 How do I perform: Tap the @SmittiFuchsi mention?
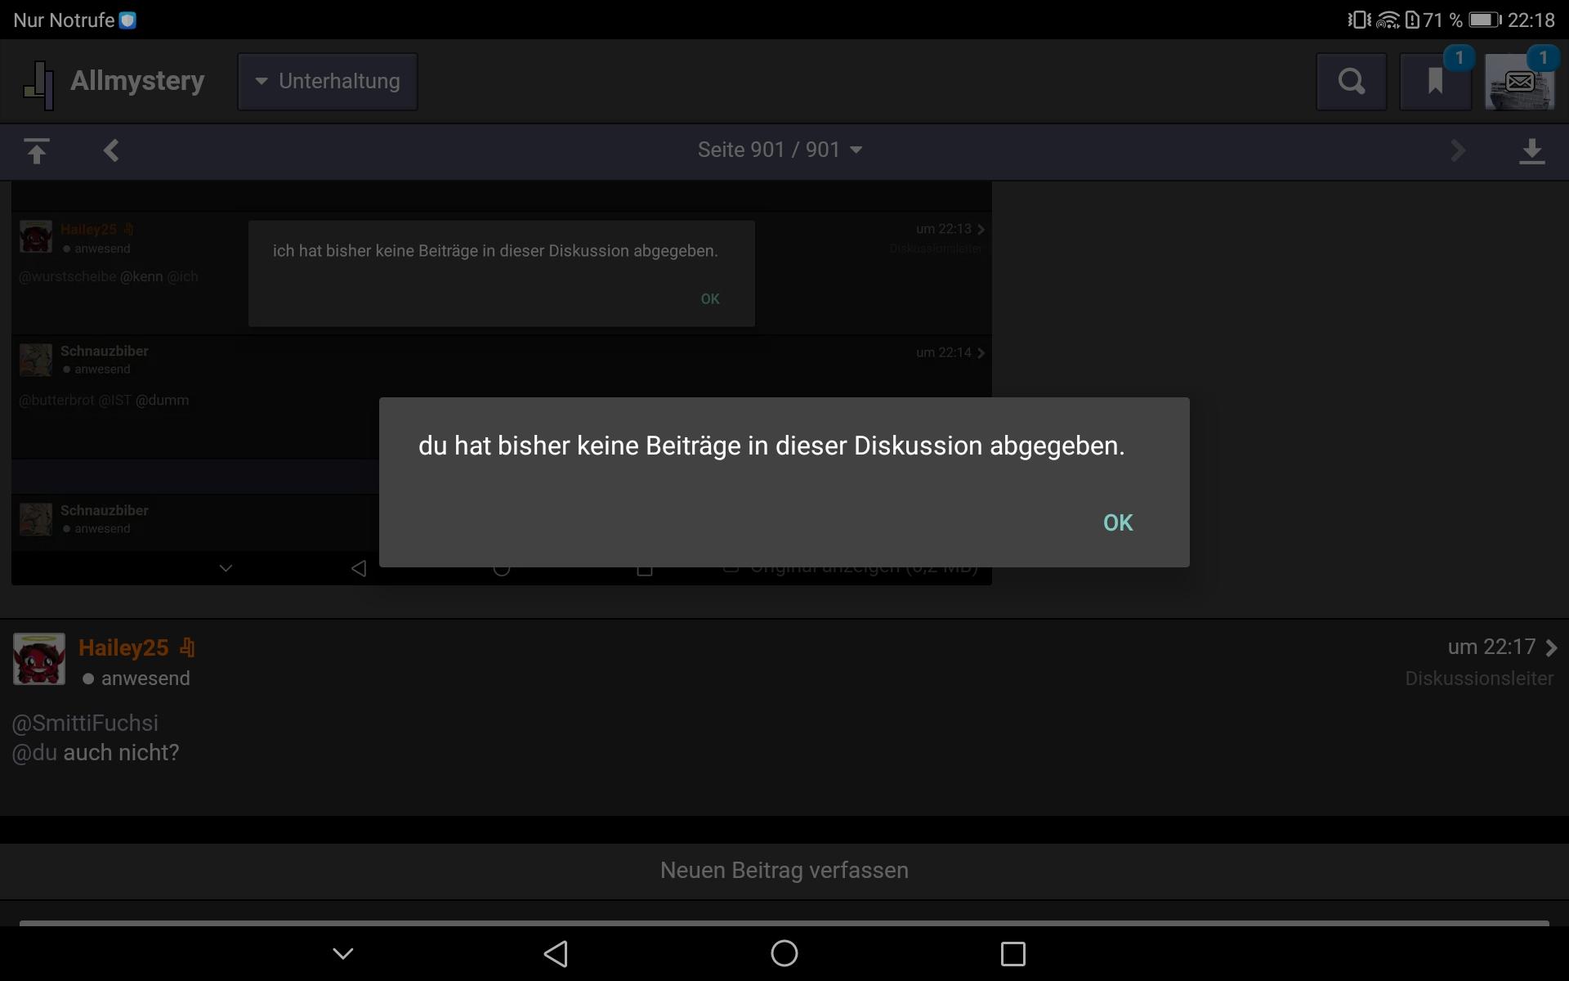point(85,723)
